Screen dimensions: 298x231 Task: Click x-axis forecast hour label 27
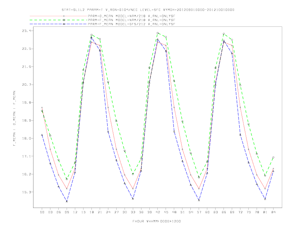116,212
